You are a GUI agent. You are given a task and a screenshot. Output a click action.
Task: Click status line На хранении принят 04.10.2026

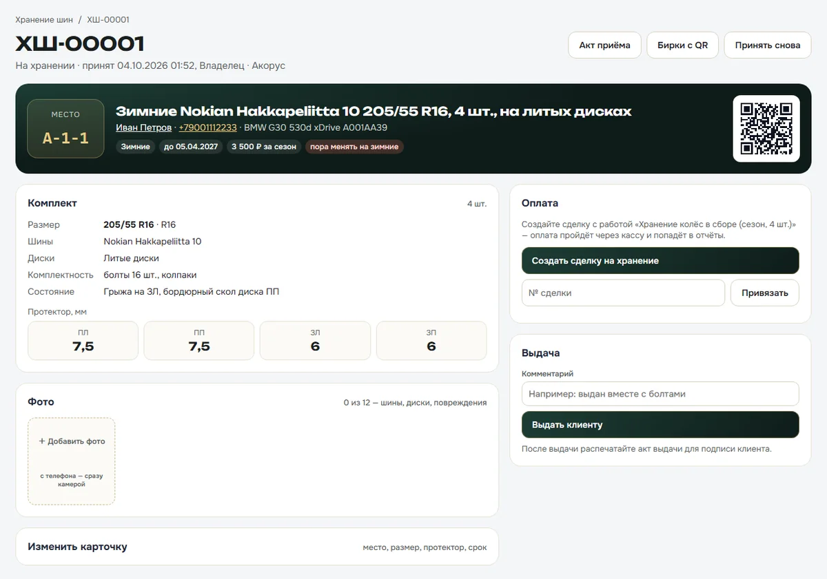(x=150, y=65)
